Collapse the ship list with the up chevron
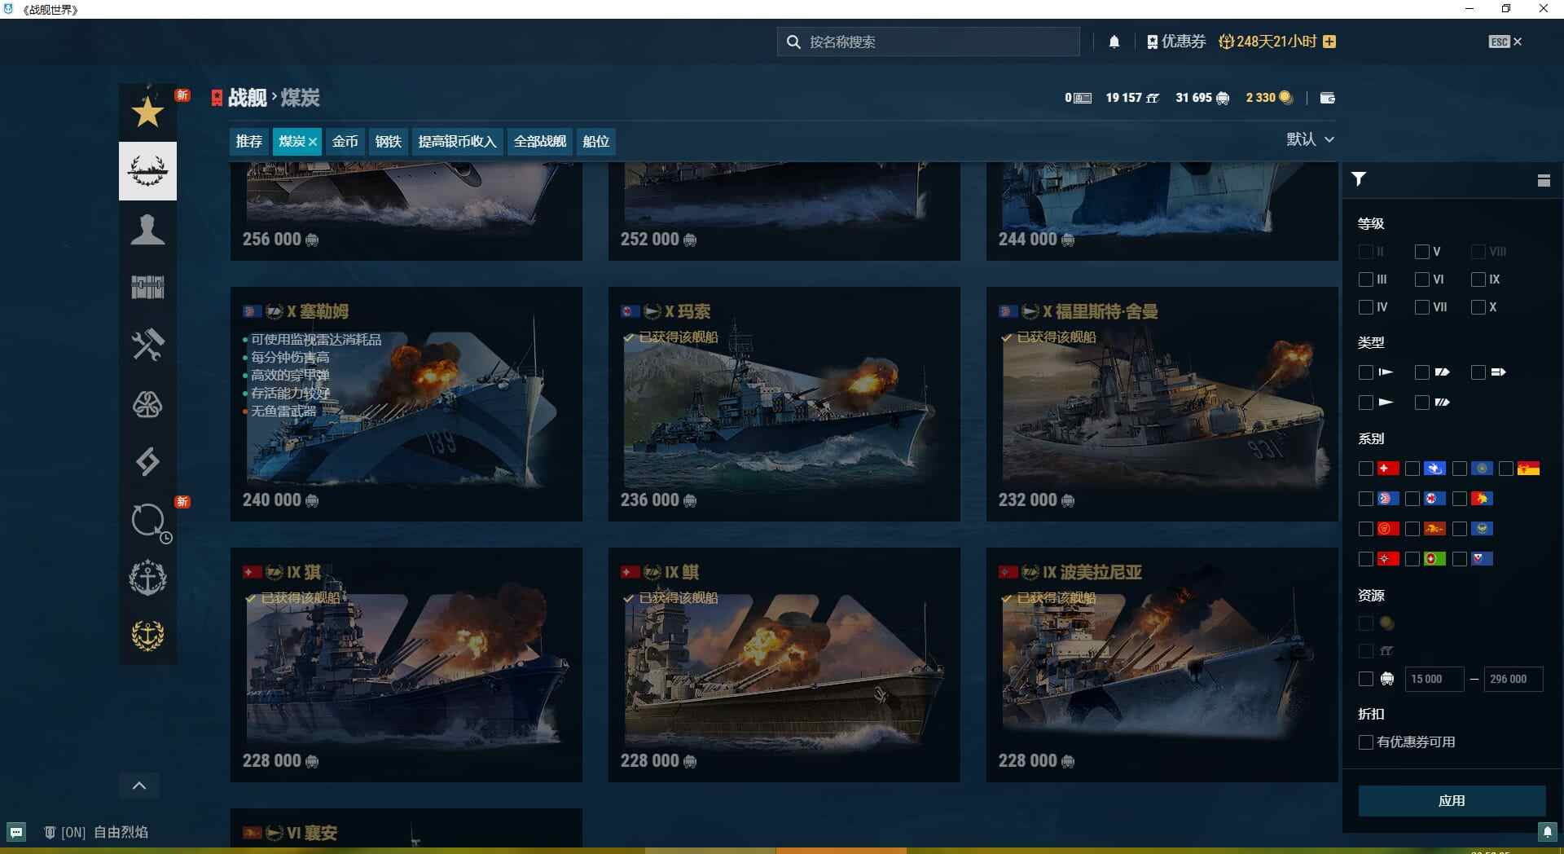This screenshot has width=1564, height=854. pos(139,786)
